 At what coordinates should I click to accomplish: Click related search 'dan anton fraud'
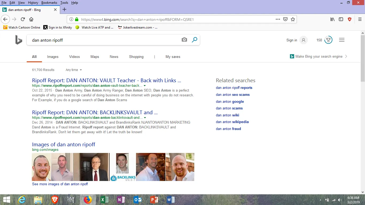point(228,129)
